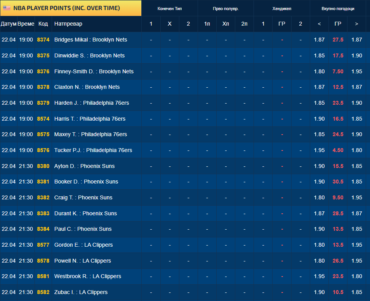Click 26.5 line for Powell N.

pos(338,260)
